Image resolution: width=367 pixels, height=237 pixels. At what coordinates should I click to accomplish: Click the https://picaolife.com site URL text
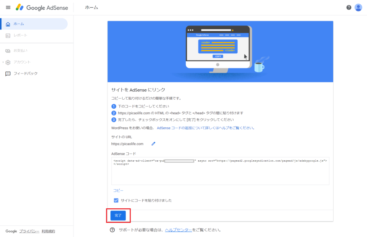click(x=127, y=144)
